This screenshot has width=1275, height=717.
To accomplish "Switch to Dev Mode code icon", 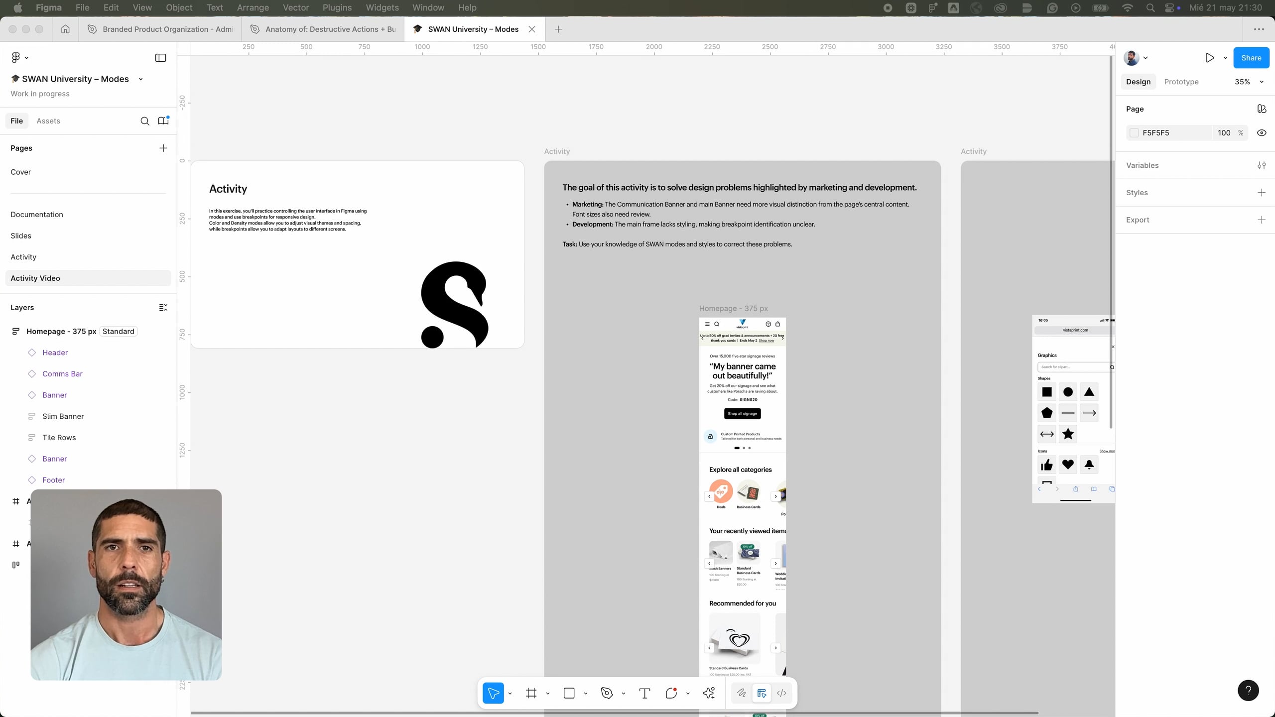I will tap(781, 693).
